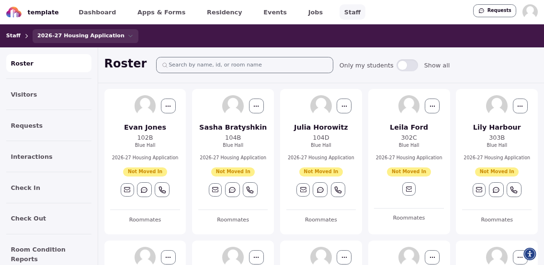Click the Show all label
The width and height of the screenshot is (544, 265).
(x=437, y=65)
